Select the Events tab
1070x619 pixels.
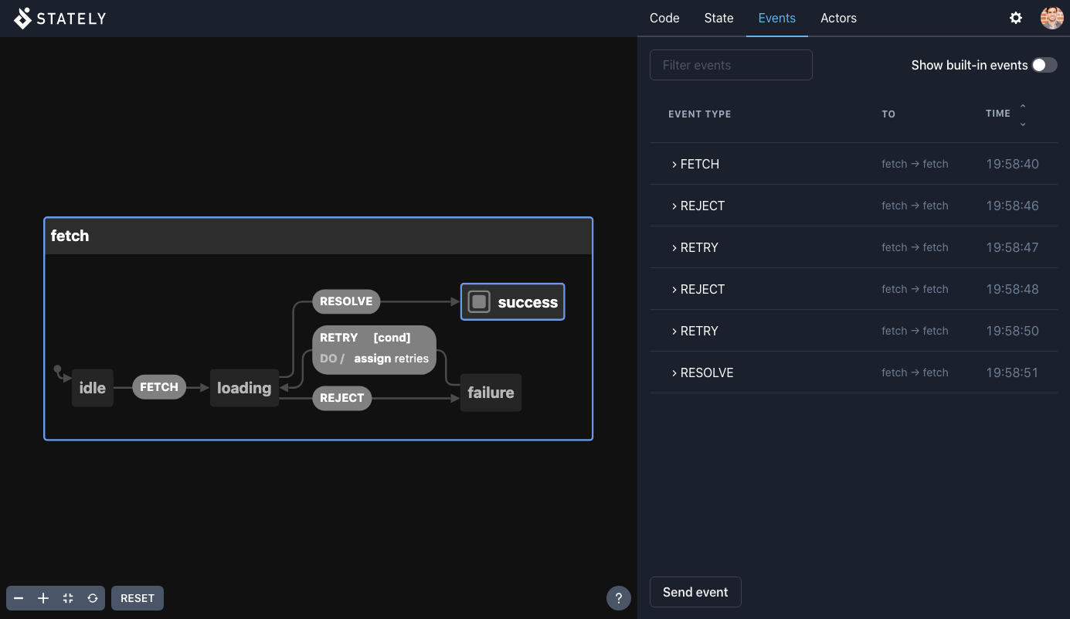click(777, 18)
